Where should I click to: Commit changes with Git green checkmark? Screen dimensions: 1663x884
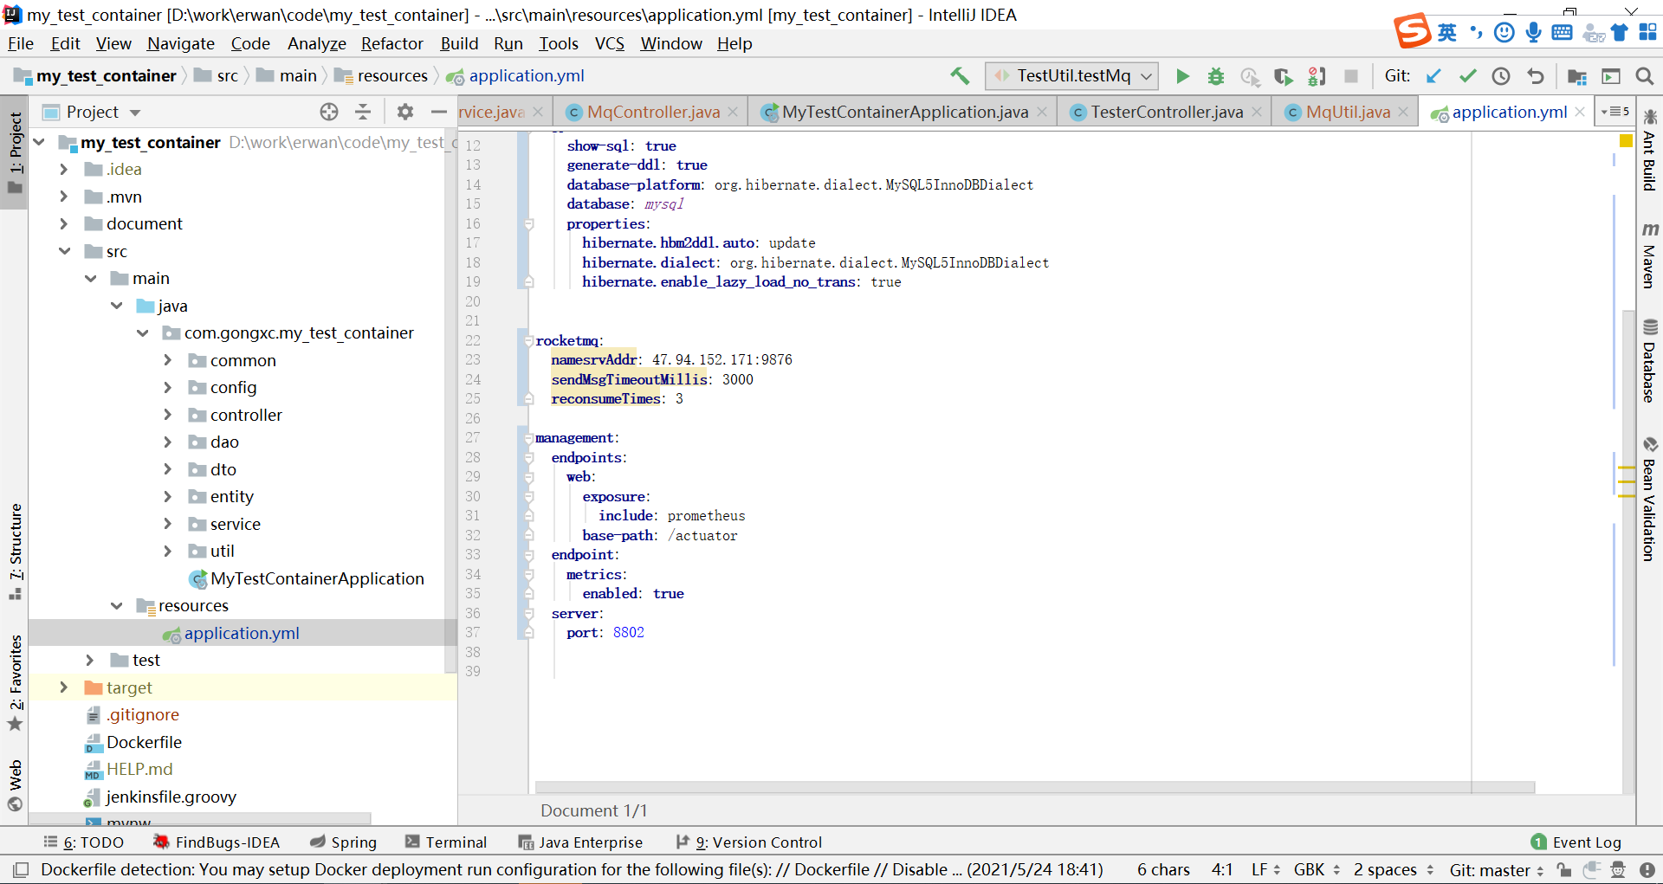coord(1467,76)
